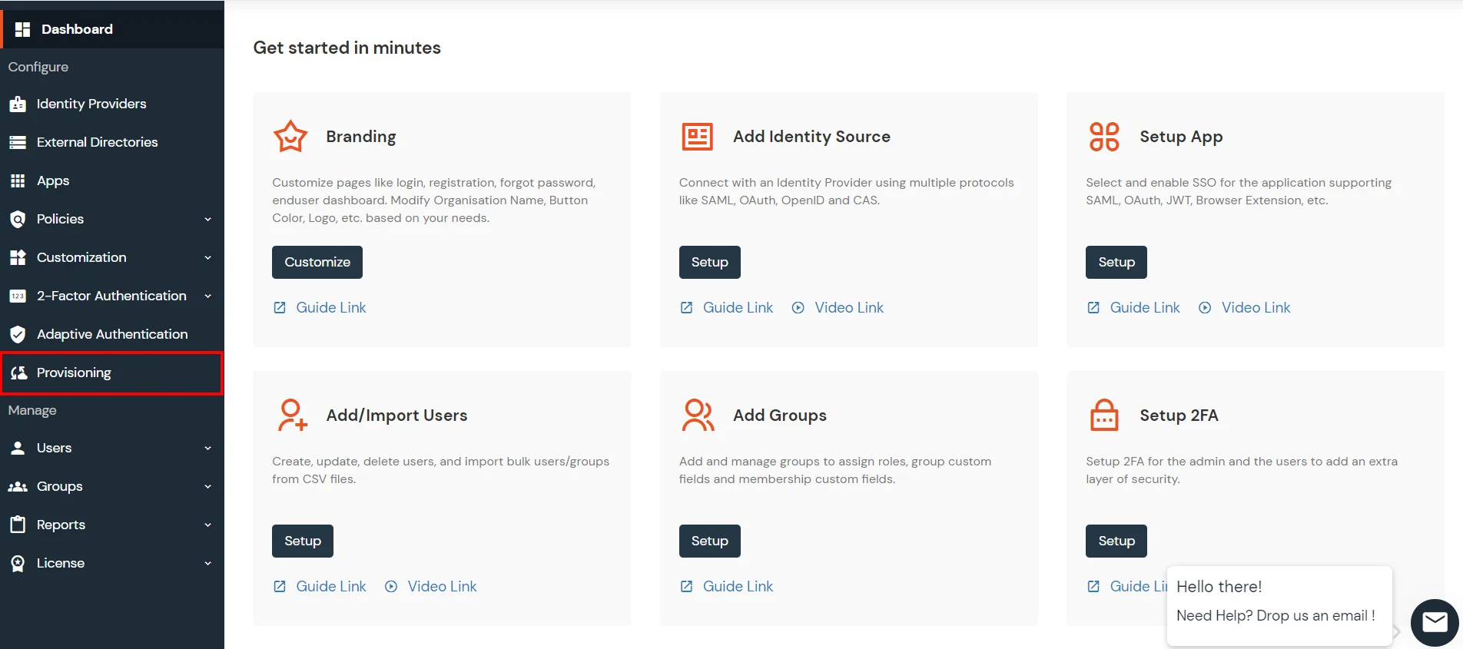Click Setup button under Add Identity Source
Screen dimensions: 1463x649
tap(709, 262)
